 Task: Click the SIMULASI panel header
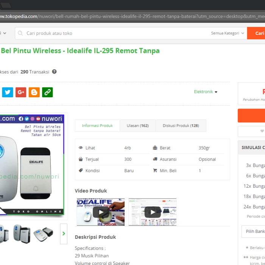click(x=251, y=148)
